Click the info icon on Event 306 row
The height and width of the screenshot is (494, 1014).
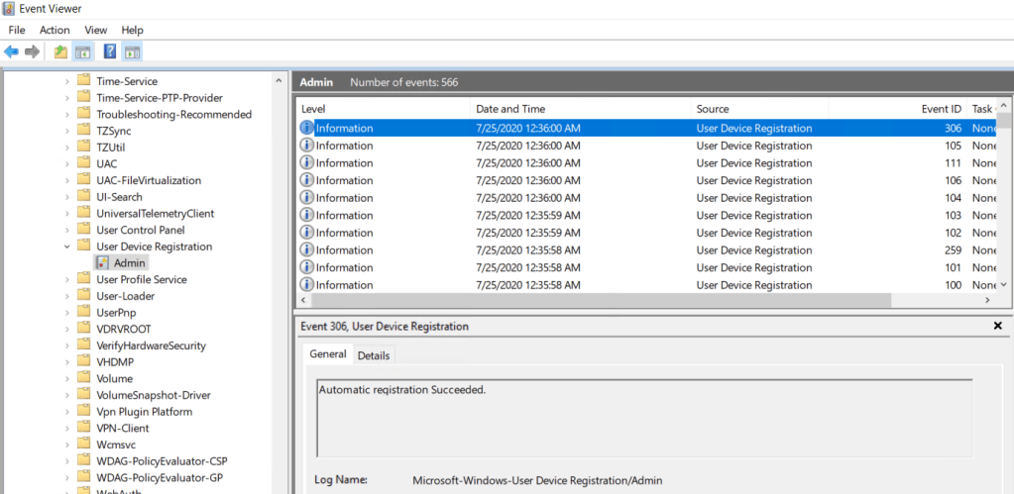(307, 128)
